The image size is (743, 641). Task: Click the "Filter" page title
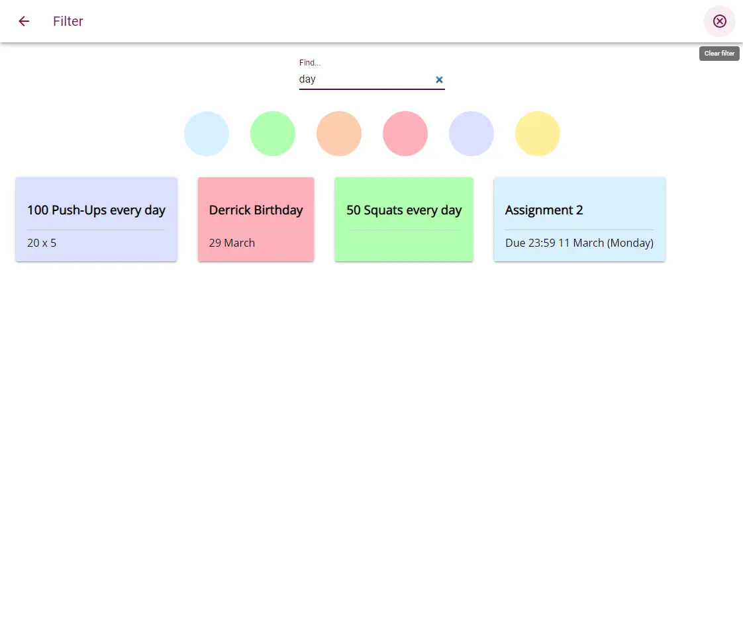point(68,21)
